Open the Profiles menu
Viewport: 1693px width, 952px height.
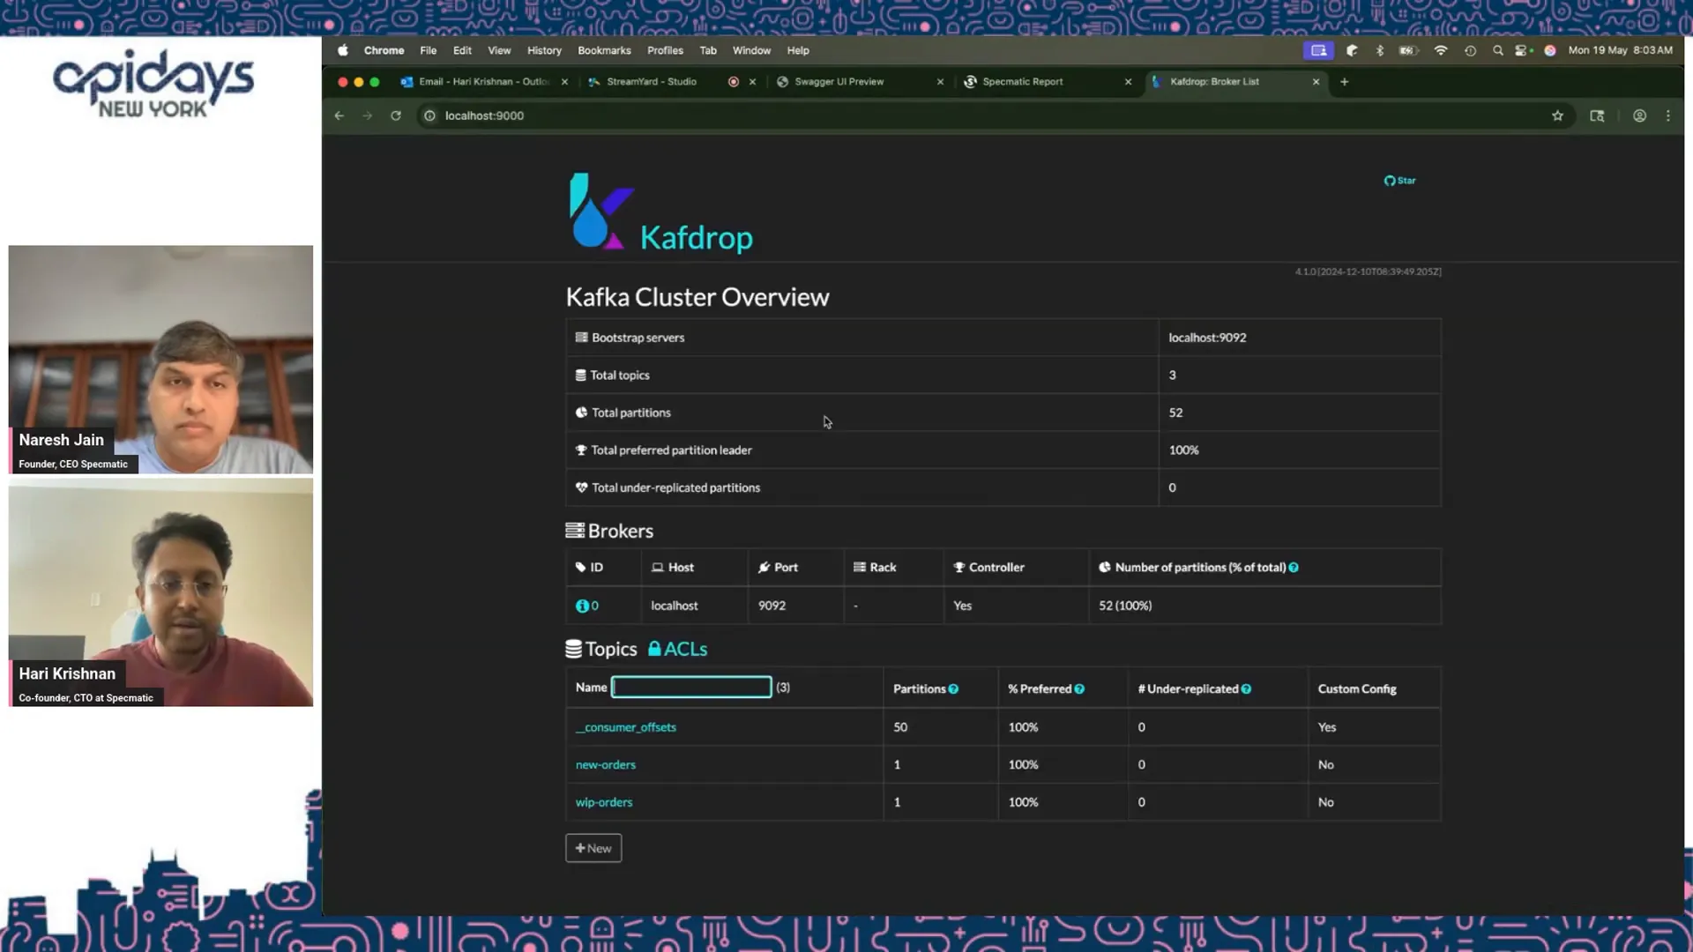pyautogui.click(x=665, y=50)
